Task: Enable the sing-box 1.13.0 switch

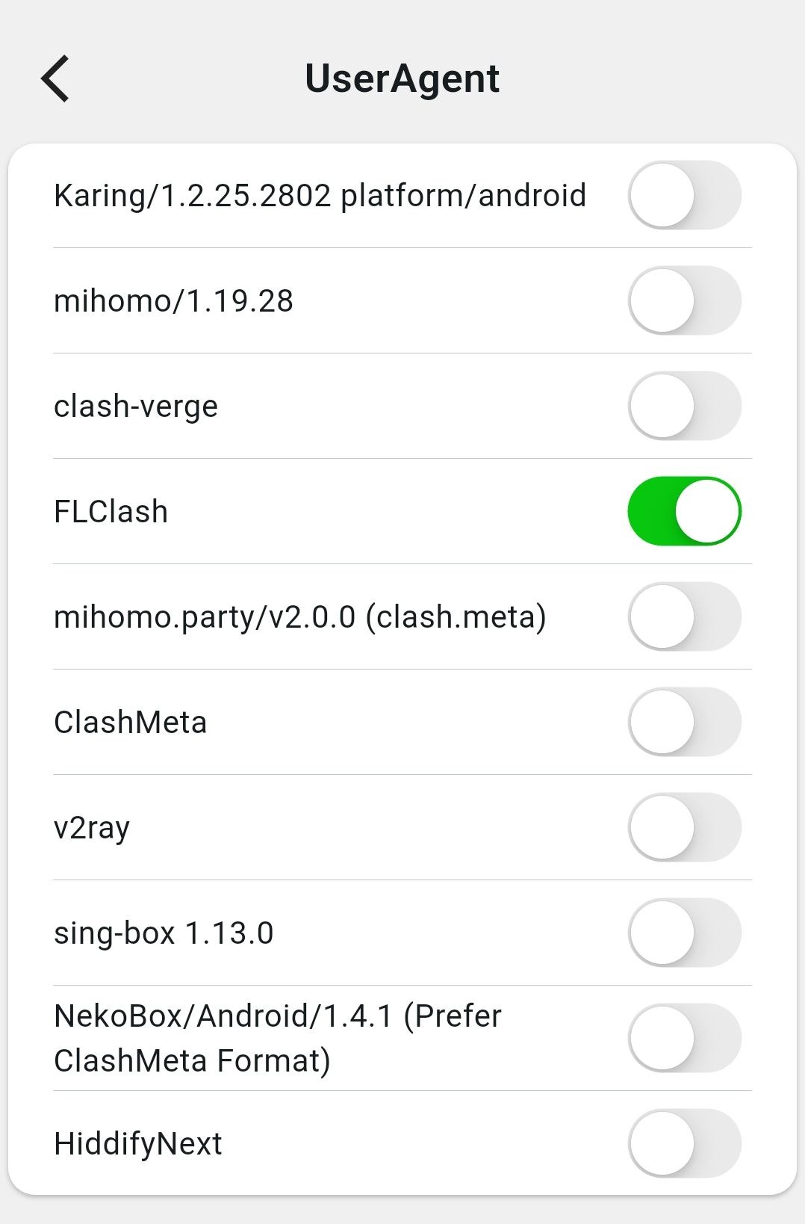Action: [684, 933]
